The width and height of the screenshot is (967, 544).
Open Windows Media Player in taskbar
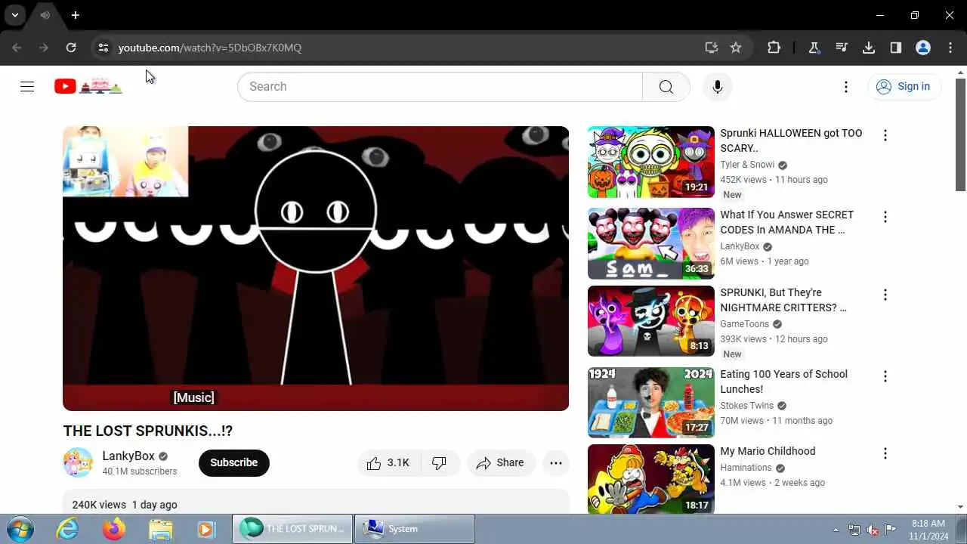tap(206, 530)
